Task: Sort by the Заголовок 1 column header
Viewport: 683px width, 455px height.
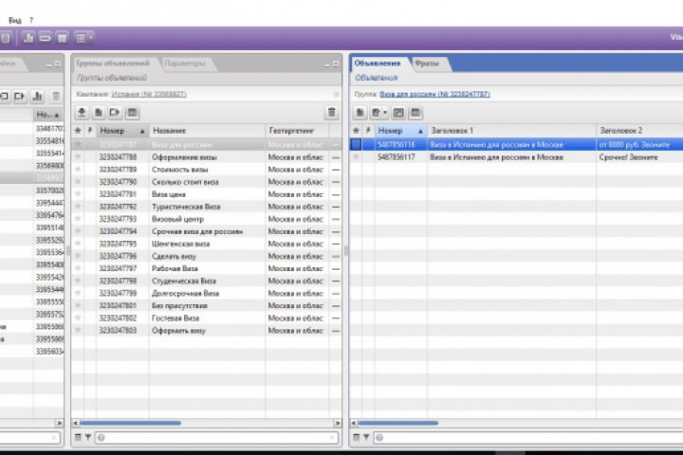Action: [511, 131]
